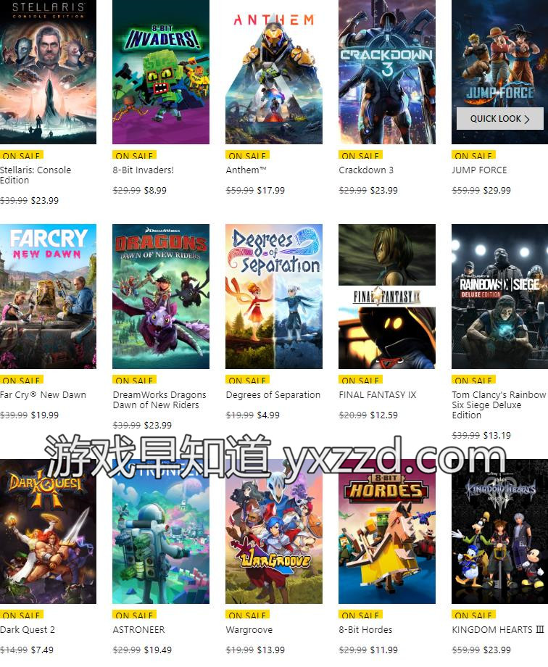Select the Dark Quest 2 cover art
Viewport: 548px width, 667px height.
point(48,531)
